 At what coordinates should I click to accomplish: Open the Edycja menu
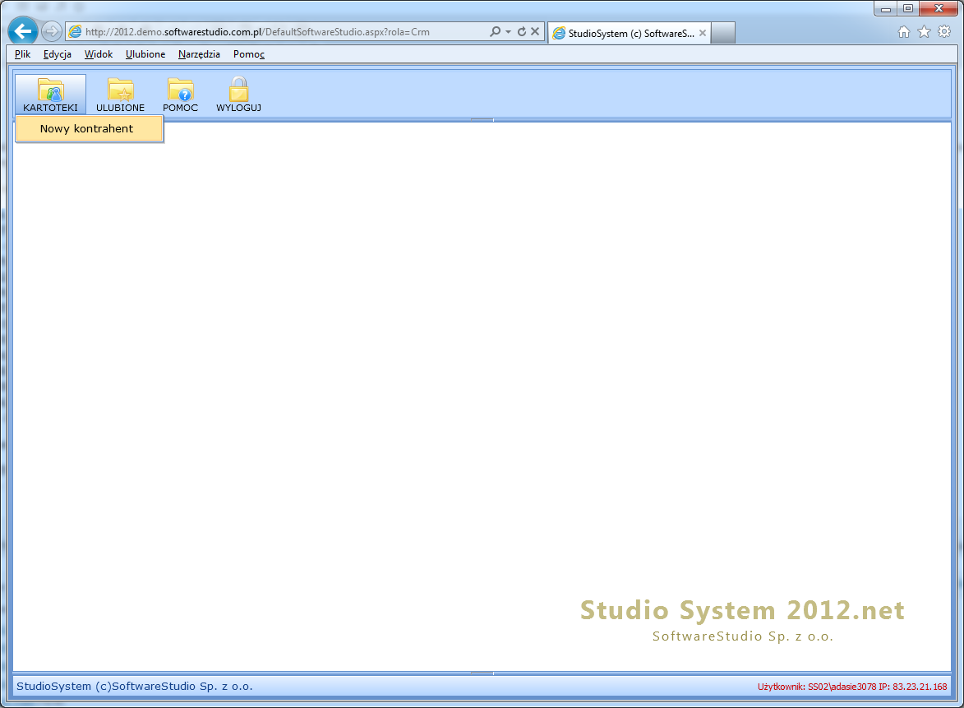pyautogui.click(x=58, y=54)
